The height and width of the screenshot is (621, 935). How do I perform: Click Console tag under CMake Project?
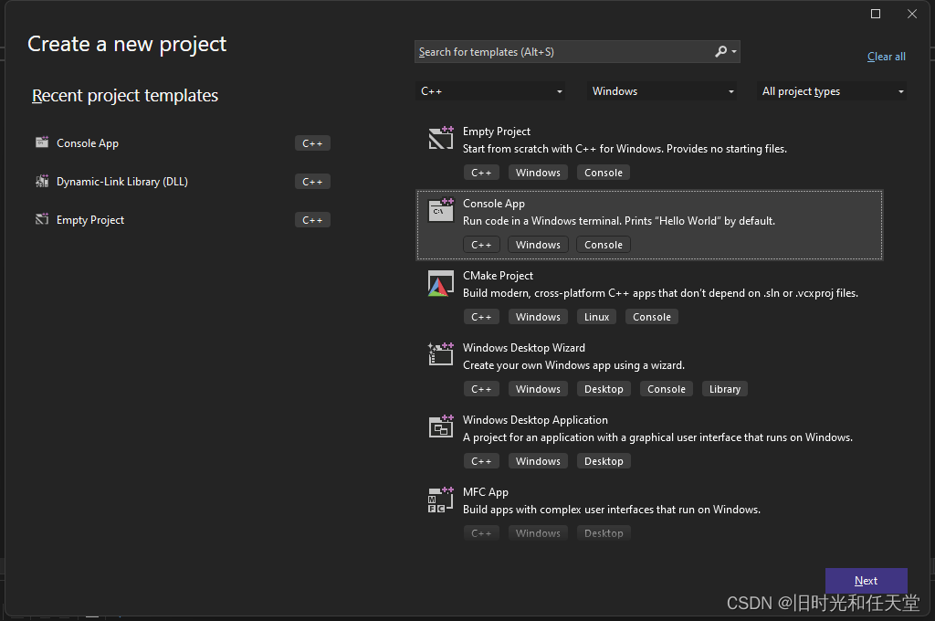(652, 317)
